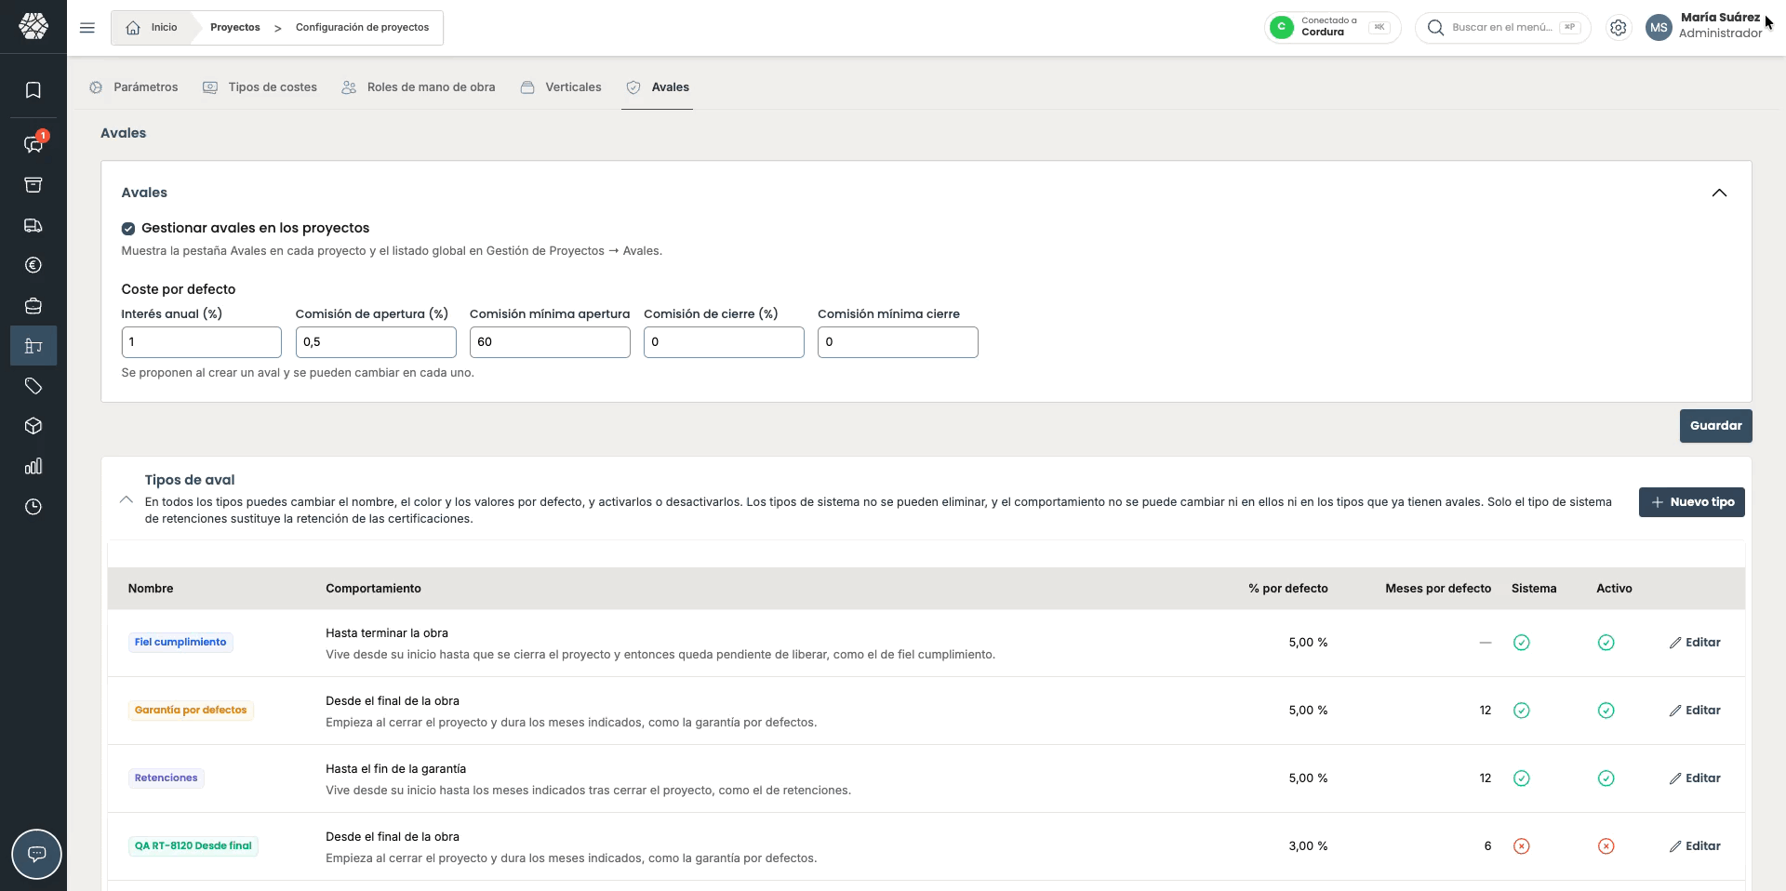Switch to Roles de mano de obra tab
This screenshot has width=1786, height=891.
click(419, 87)
